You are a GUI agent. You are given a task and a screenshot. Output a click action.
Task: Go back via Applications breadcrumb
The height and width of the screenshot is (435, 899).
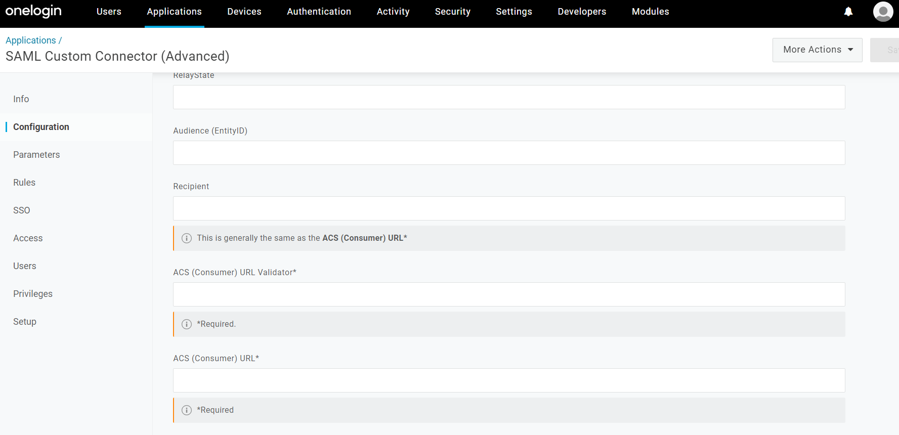pyautogui.click(x=31, y=40)
